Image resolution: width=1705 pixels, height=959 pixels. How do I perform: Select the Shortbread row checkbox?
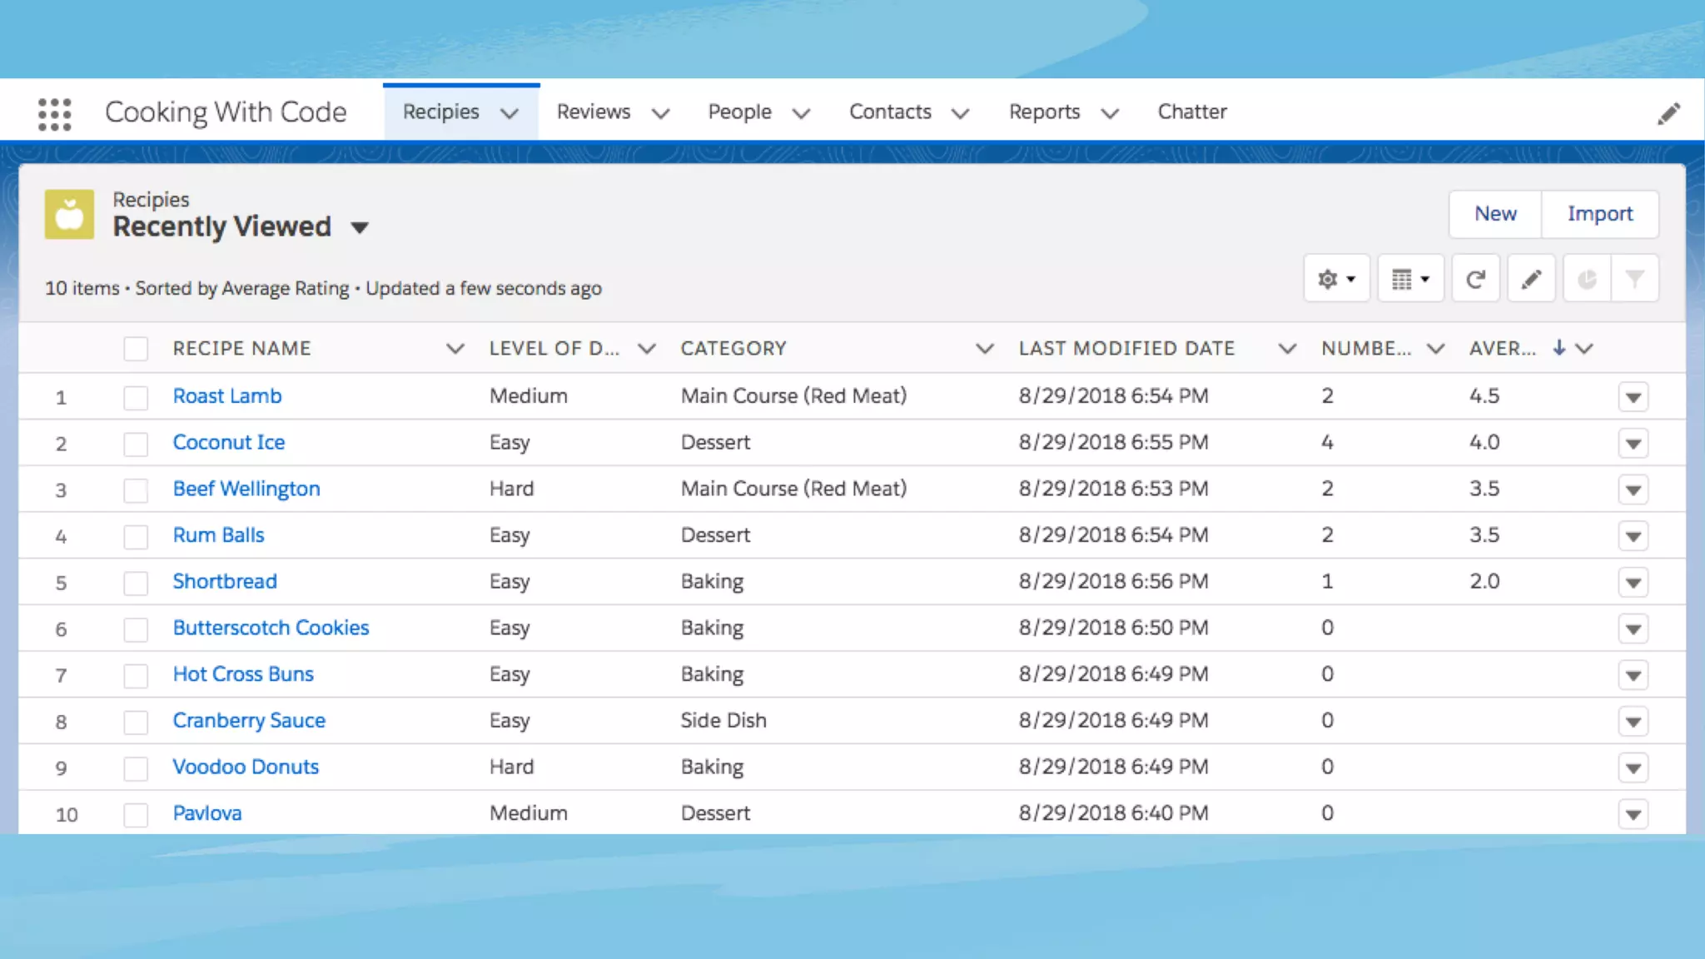click(x=136, y=583)
